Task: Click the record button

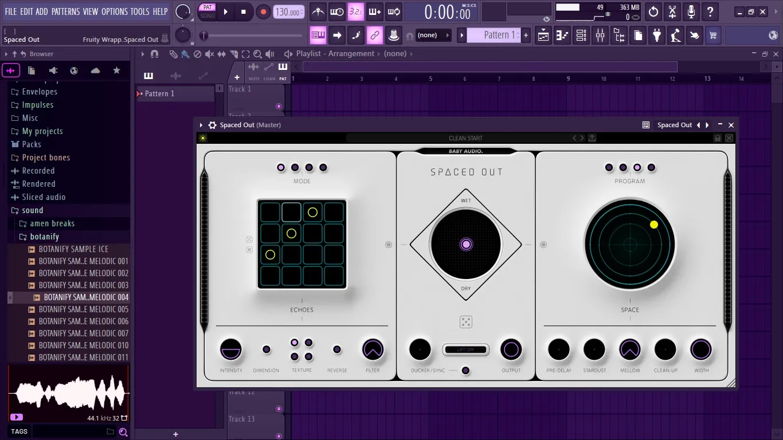Action: tap(263, 11)
